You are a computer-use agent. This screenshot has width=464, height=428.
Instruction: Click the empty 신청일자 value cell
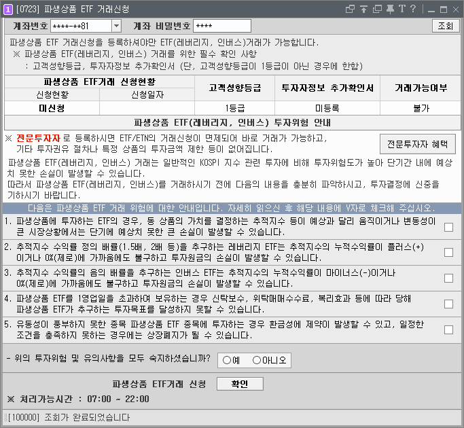pyautogui.click(x=147, y=108)
